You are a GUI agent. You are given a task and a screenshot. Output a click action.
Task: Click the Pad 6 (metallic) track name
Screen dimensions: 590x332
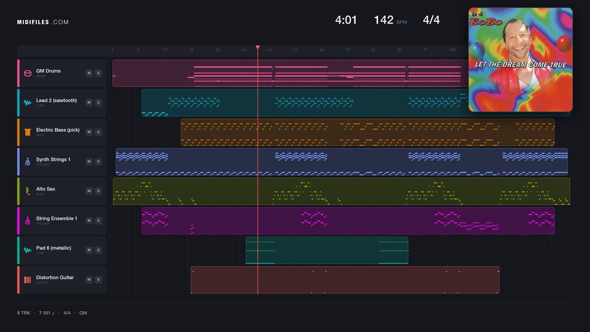coord(54,248)
